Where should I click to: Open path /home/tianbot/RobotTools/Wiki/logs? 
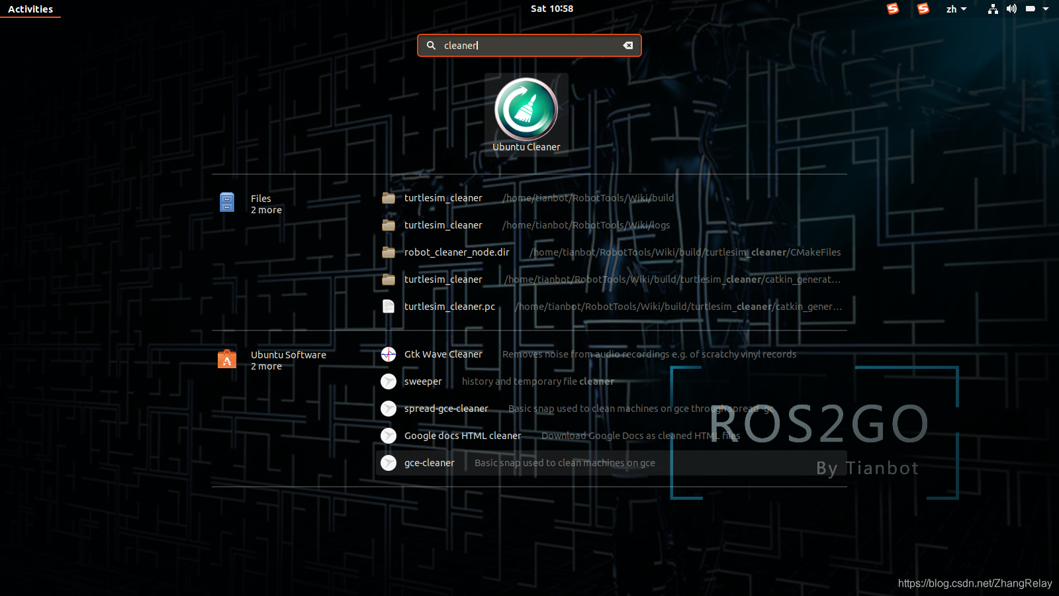tap(586, 225)
